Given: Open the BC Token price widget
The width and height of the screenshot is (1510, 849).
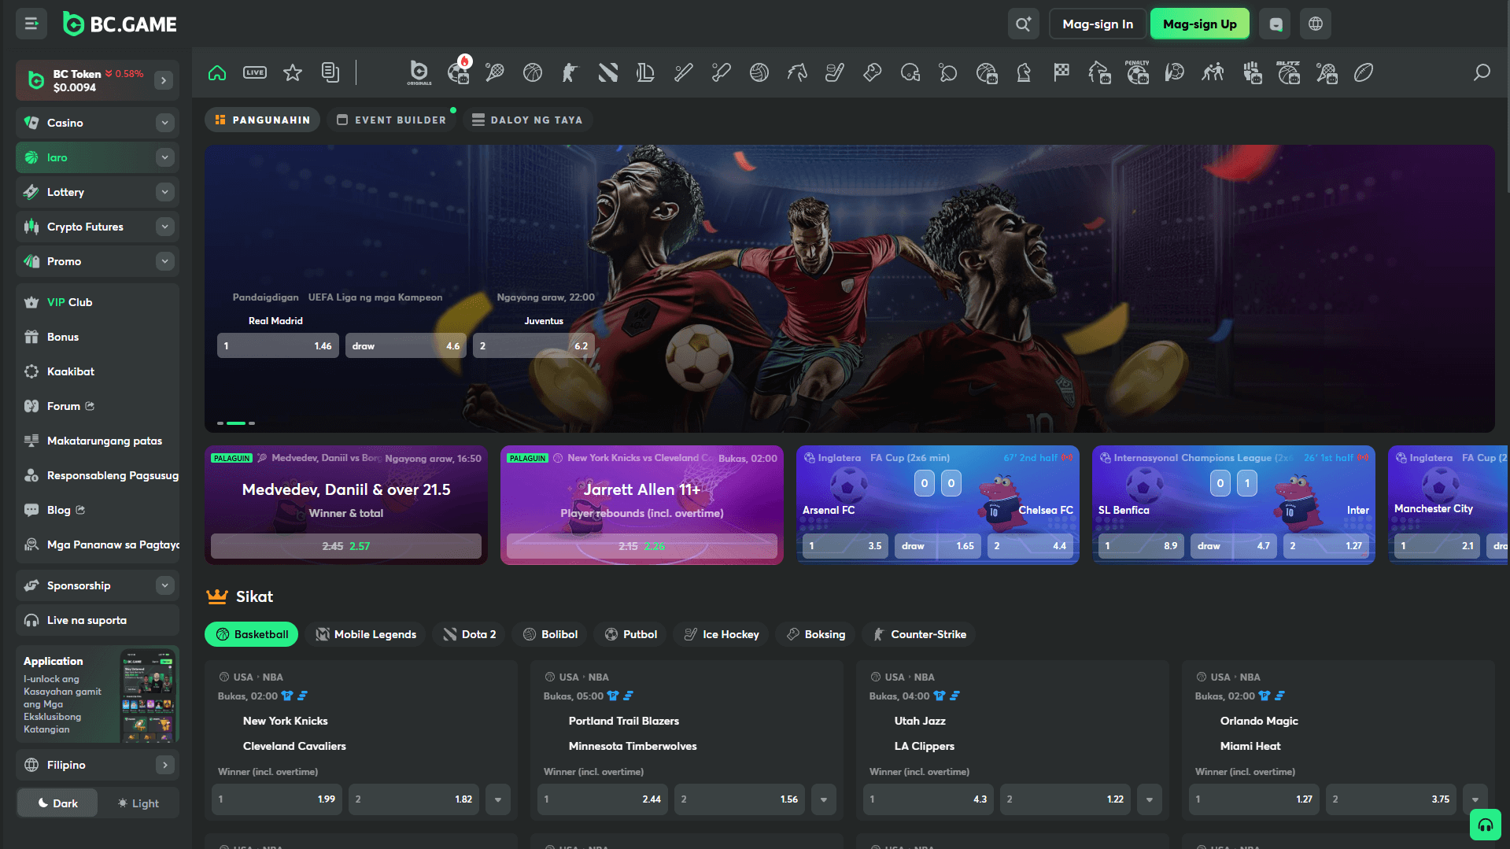Looking at the screenshot, I should [98, 80].
